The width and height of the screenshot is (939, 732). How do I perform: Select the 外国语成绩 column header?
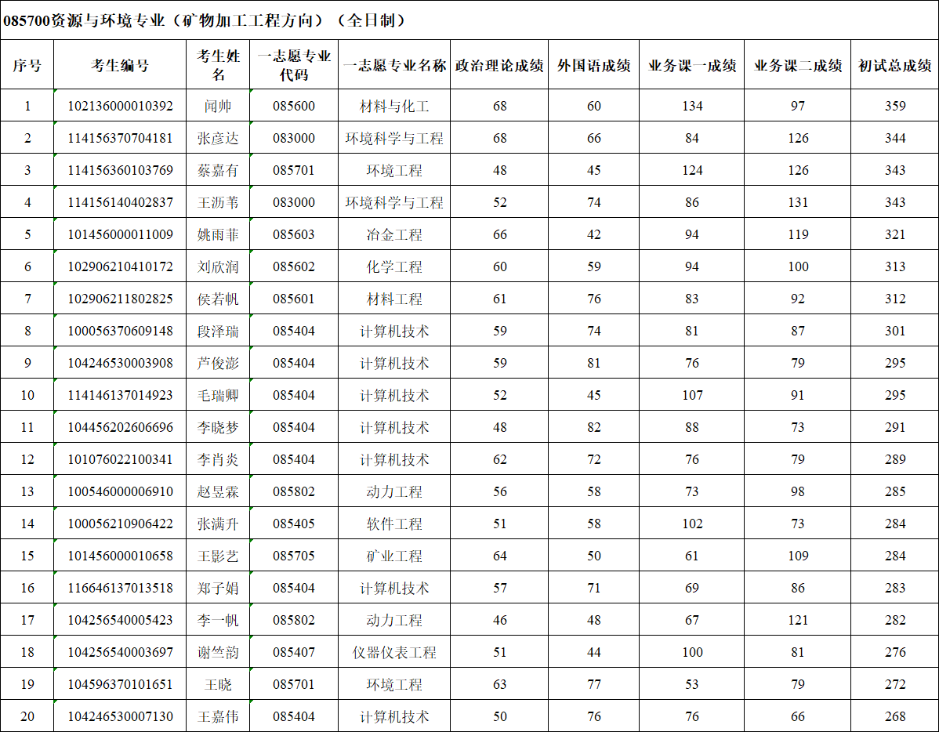point(593,66)
